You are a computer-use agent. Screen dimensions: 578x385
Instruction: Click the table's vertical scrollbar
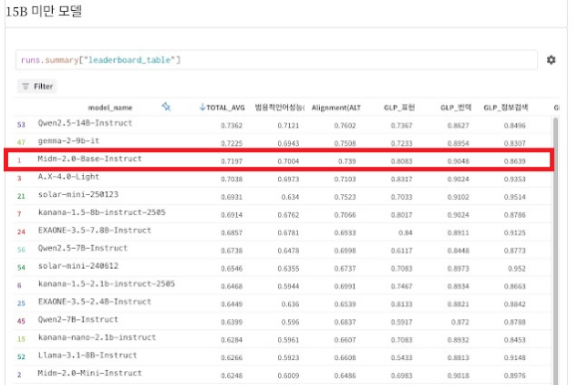(555, 251)
